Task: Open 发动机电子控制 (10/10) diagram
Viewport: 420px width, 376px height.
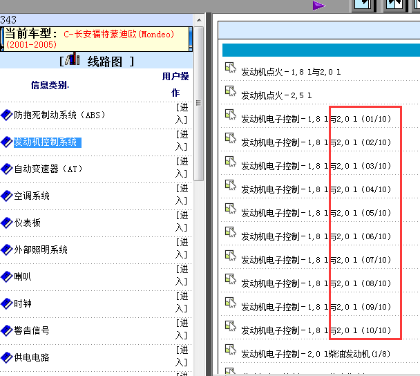Action: (316, 330)
